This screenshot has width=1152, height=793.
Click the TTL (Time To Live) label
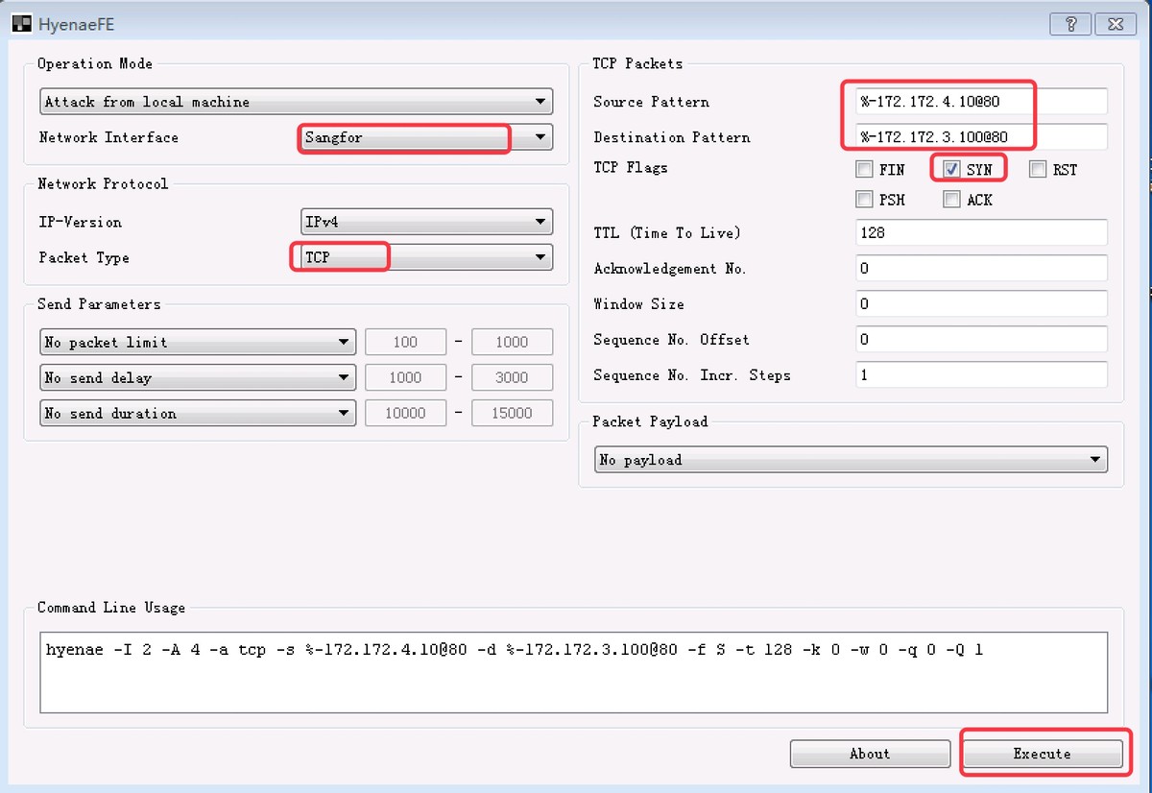(666, 232)
